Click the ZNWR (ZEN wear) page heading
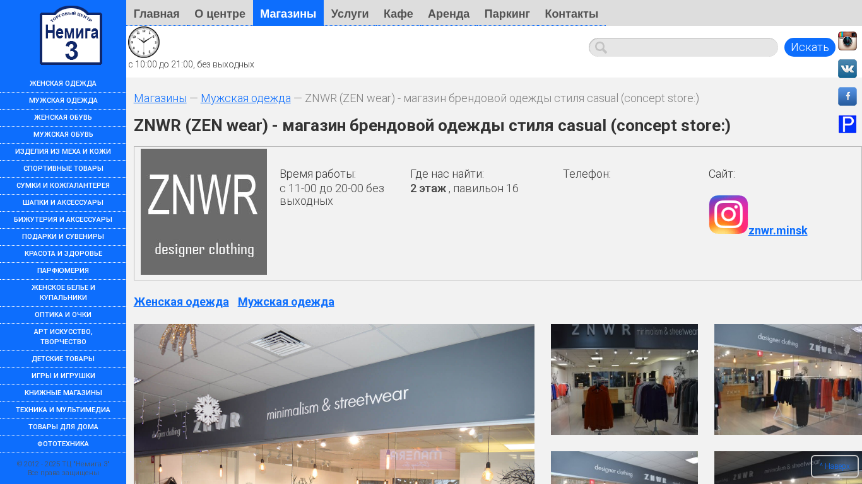This screenshot has width=862, height=484. coord(432,126)
